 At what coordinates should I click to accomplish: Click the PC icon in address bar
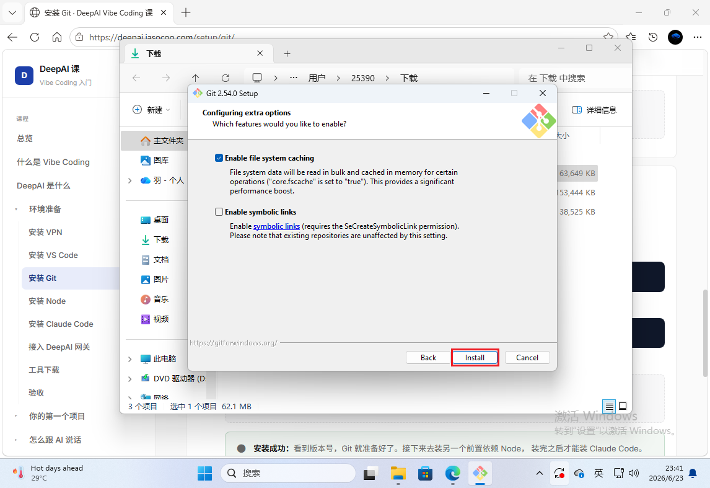256,78
